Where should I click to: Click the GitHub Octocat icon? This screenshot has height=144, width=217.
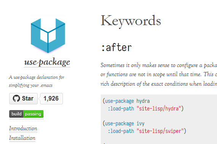tap(16, 98)
